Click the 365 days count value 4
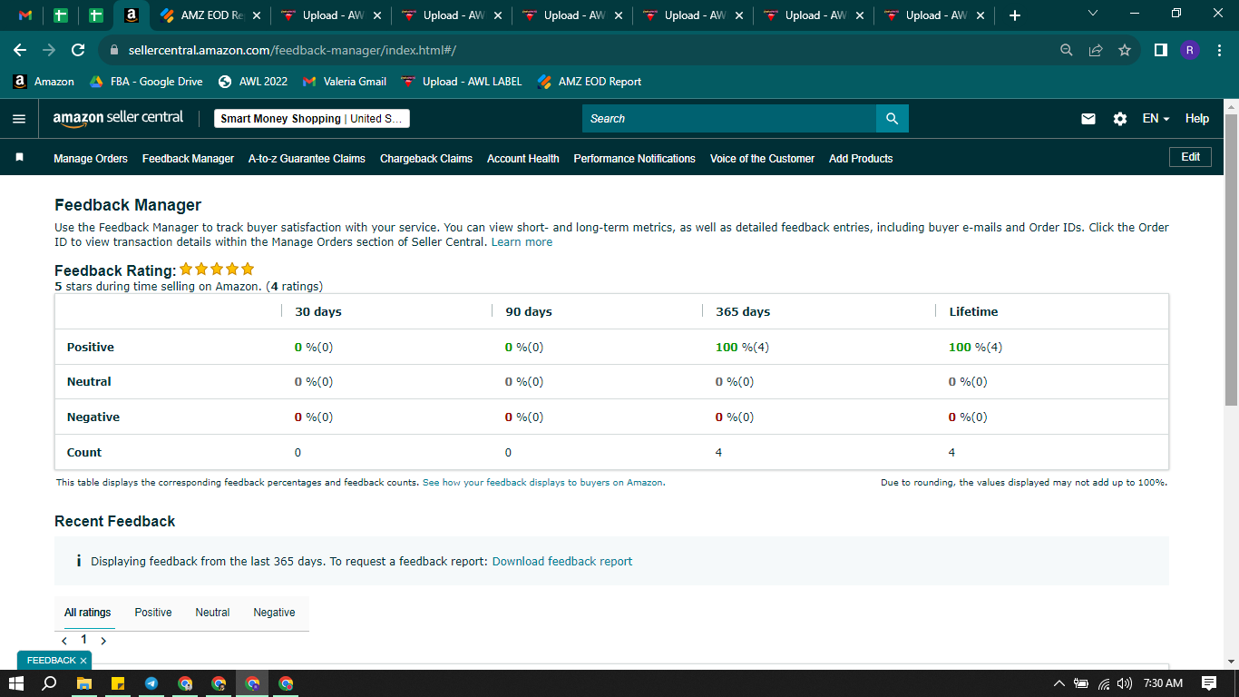1239x697 pixels. (x=718, y=452)
